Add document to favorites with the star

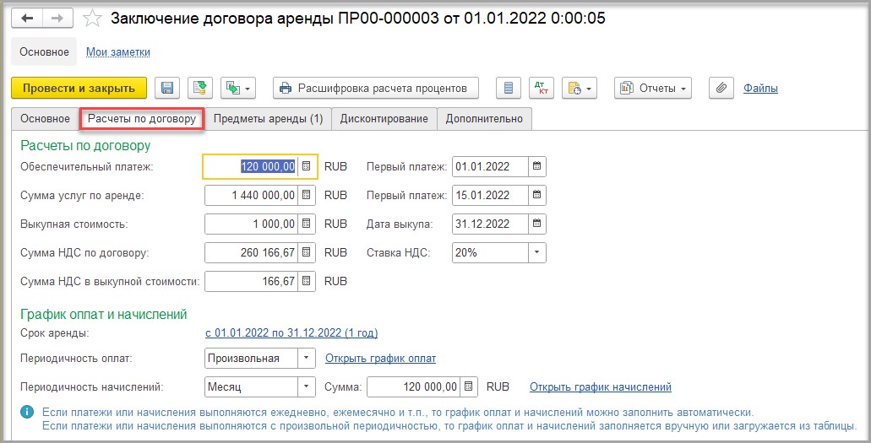(91, 19)
